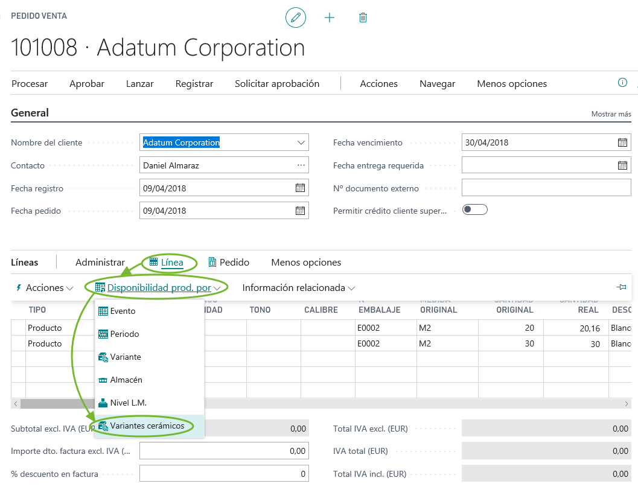Viewport: 638px width, 501px height.
Task: Click the Variantes cerámicos icon
Action: pyautogui.click(x=103, y=426)
